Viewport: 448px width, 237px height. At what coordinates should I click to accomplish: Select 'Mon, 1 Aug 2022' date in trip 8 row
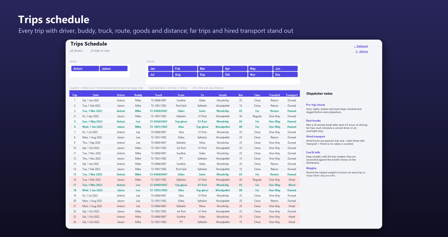pyautogui.click(x=91, y=137)
